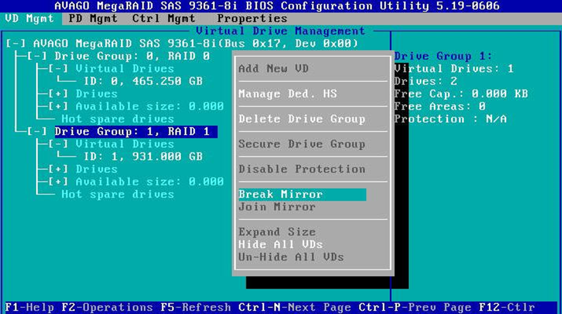Select Hot spare drives under Drive Group 1
Image resolution: width=562 pixels, height=314 pixels.
[x=118, y=194]
